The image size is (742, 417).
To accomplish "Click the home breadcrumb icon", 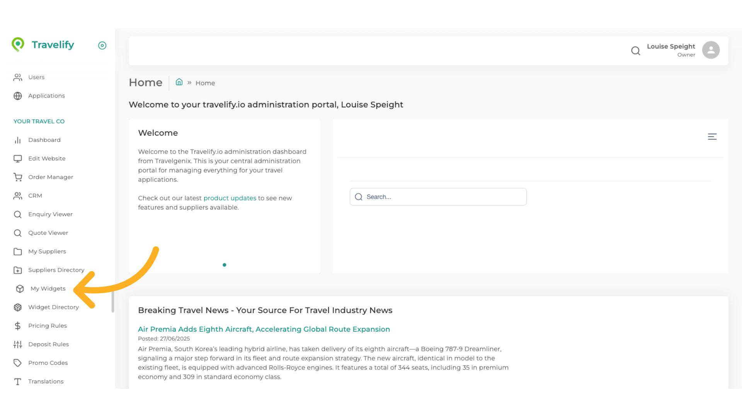I will coord(179,82).
